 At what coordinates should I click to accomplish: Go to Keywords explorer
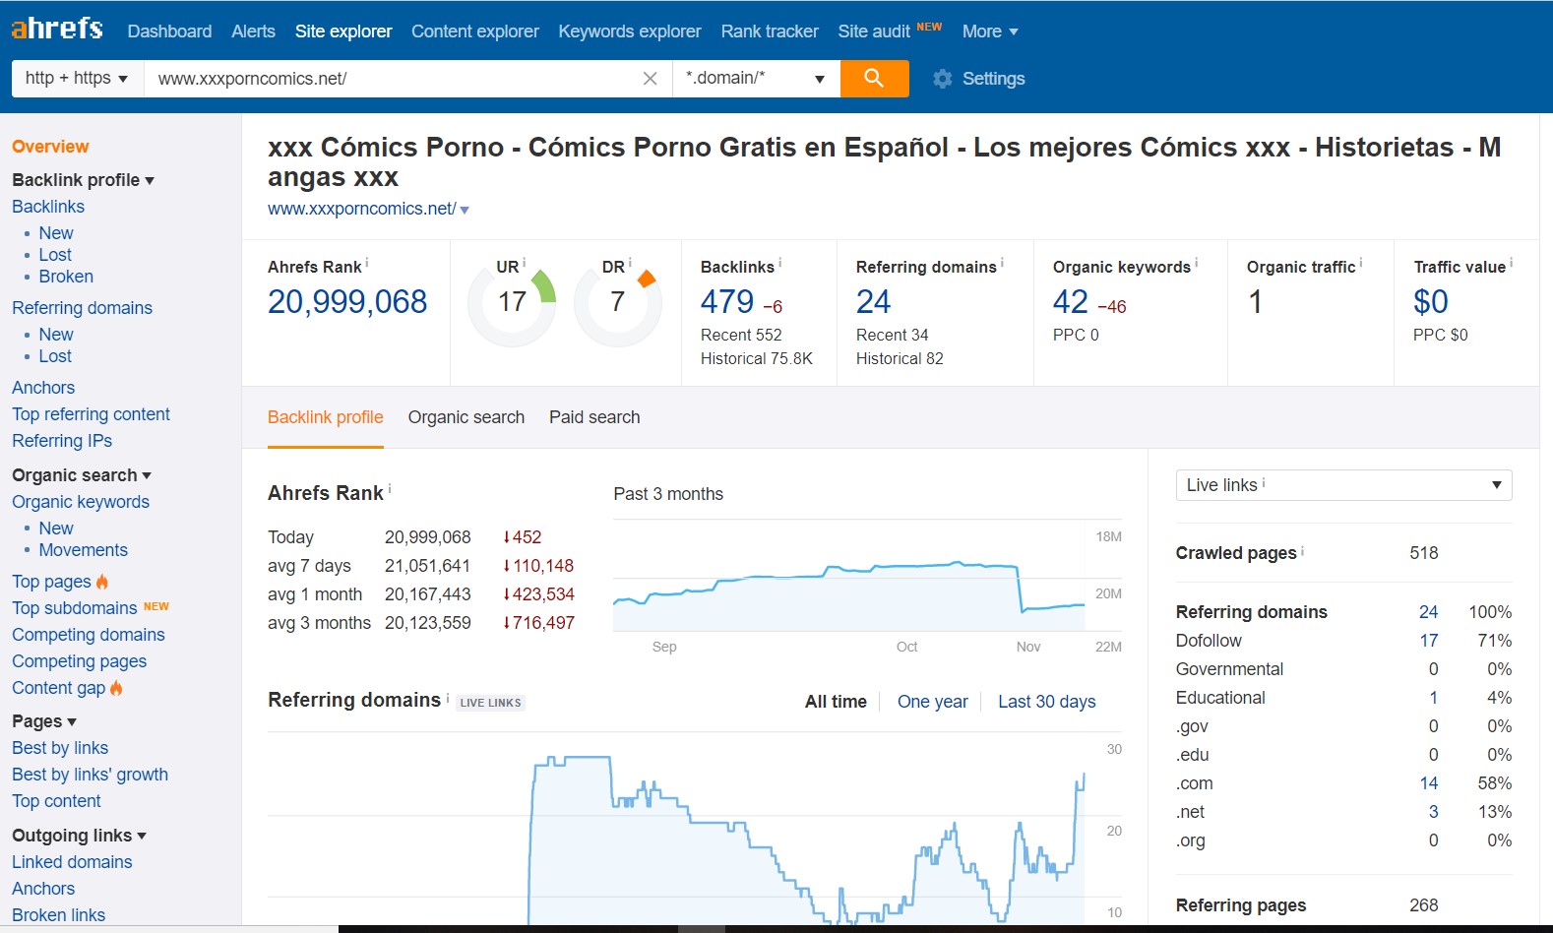tap(630, 31)
